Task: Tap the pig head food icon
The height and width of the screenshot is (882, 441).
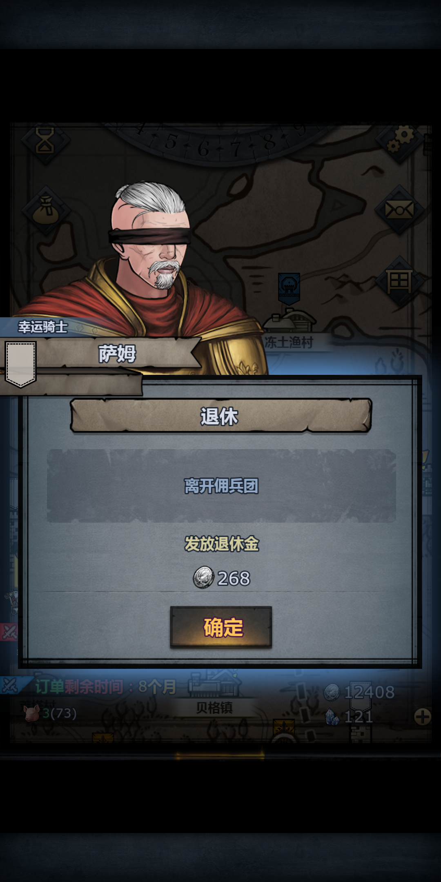Action: point(32,713)
